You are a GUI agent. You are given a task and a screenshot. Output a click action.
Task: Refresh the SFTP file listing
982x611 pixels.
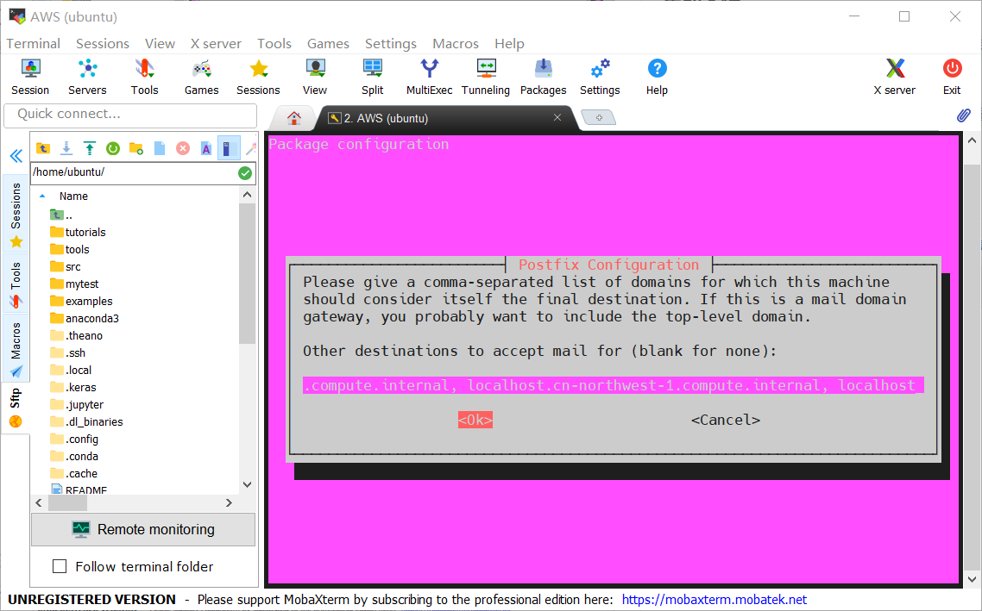tap(112, 147)
